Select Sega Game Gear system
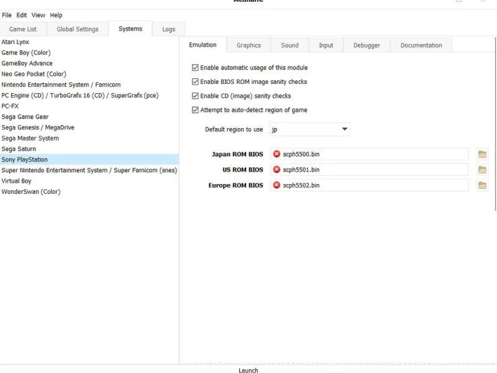The height and width of the screenshot is (373, 497). coord(89,117)
